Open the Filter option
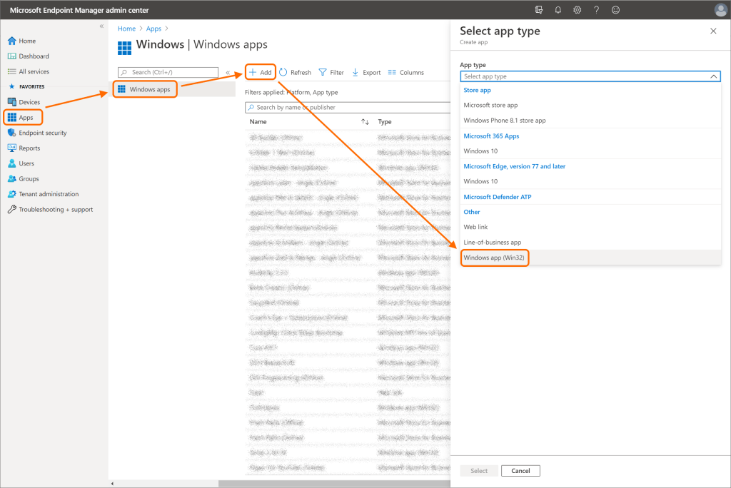Screen dimensions: 731x488 331,72
